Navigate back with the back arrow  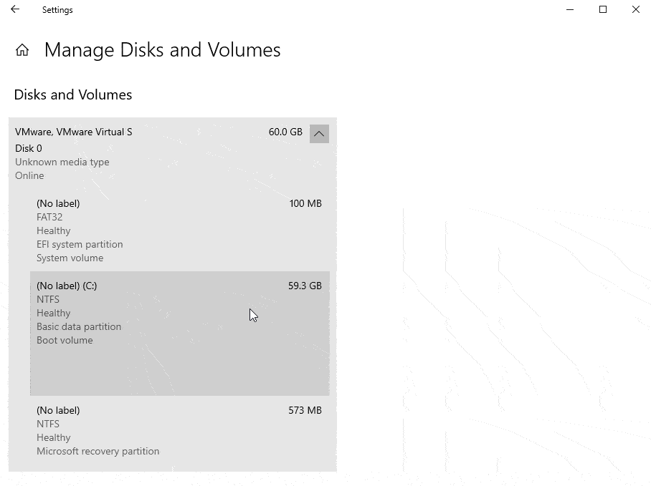point(15,9)
